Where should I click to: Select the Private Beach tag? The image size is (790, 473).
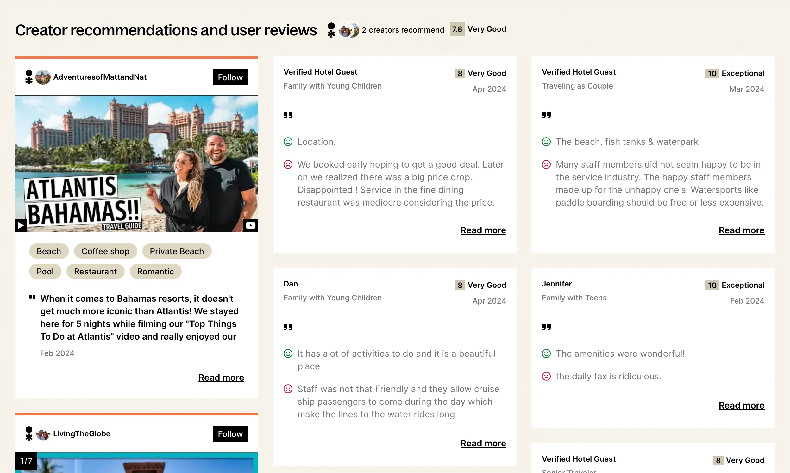point(177,251)
